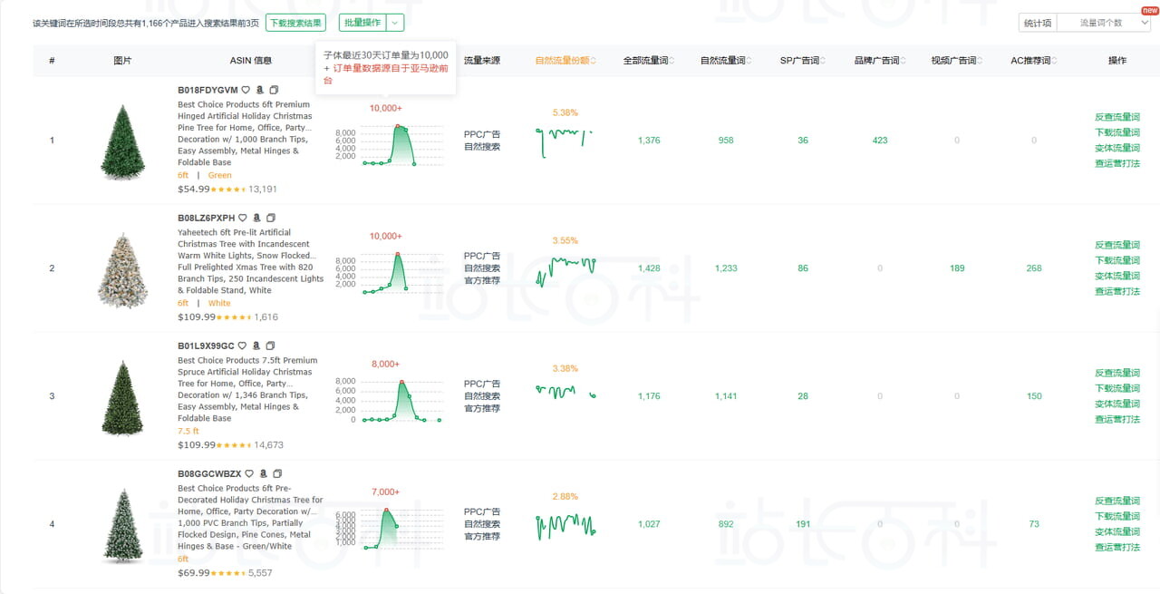Click the heart icon next to B08LZ6PXPH

pyautogui.click(x=242, y=219)
